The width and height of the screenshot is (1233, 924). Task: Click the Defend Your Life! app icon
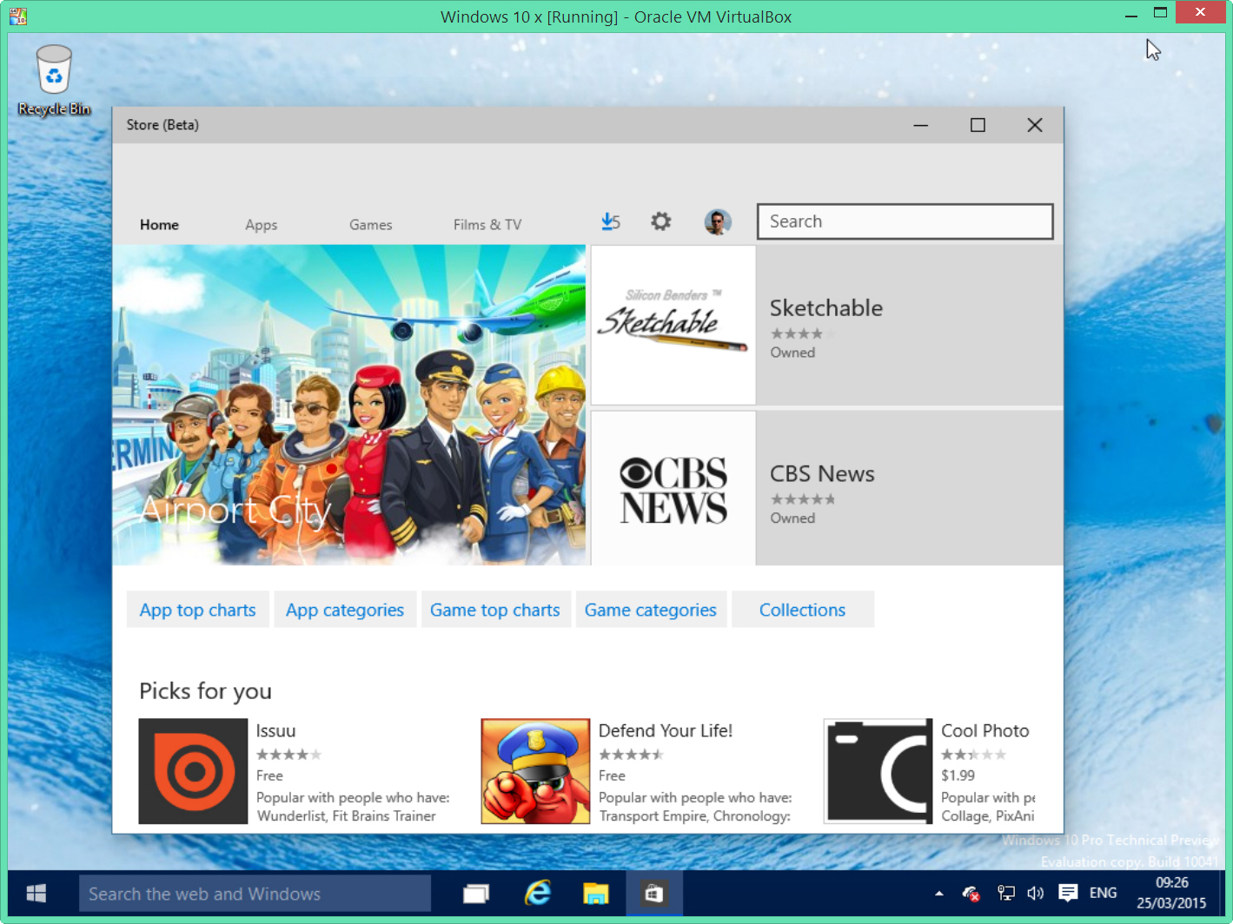click(x=535, y=771)
